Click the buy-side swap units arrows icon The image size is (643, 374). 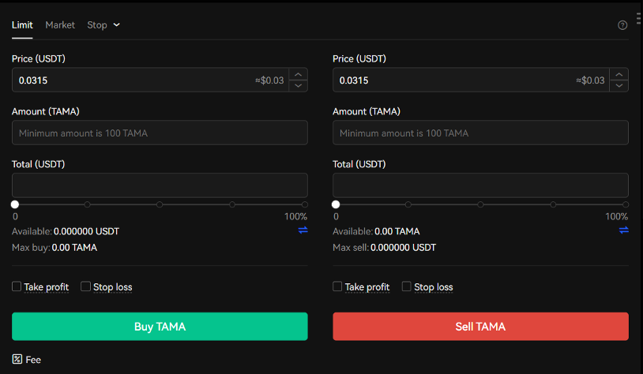click(x=303, y=230)
